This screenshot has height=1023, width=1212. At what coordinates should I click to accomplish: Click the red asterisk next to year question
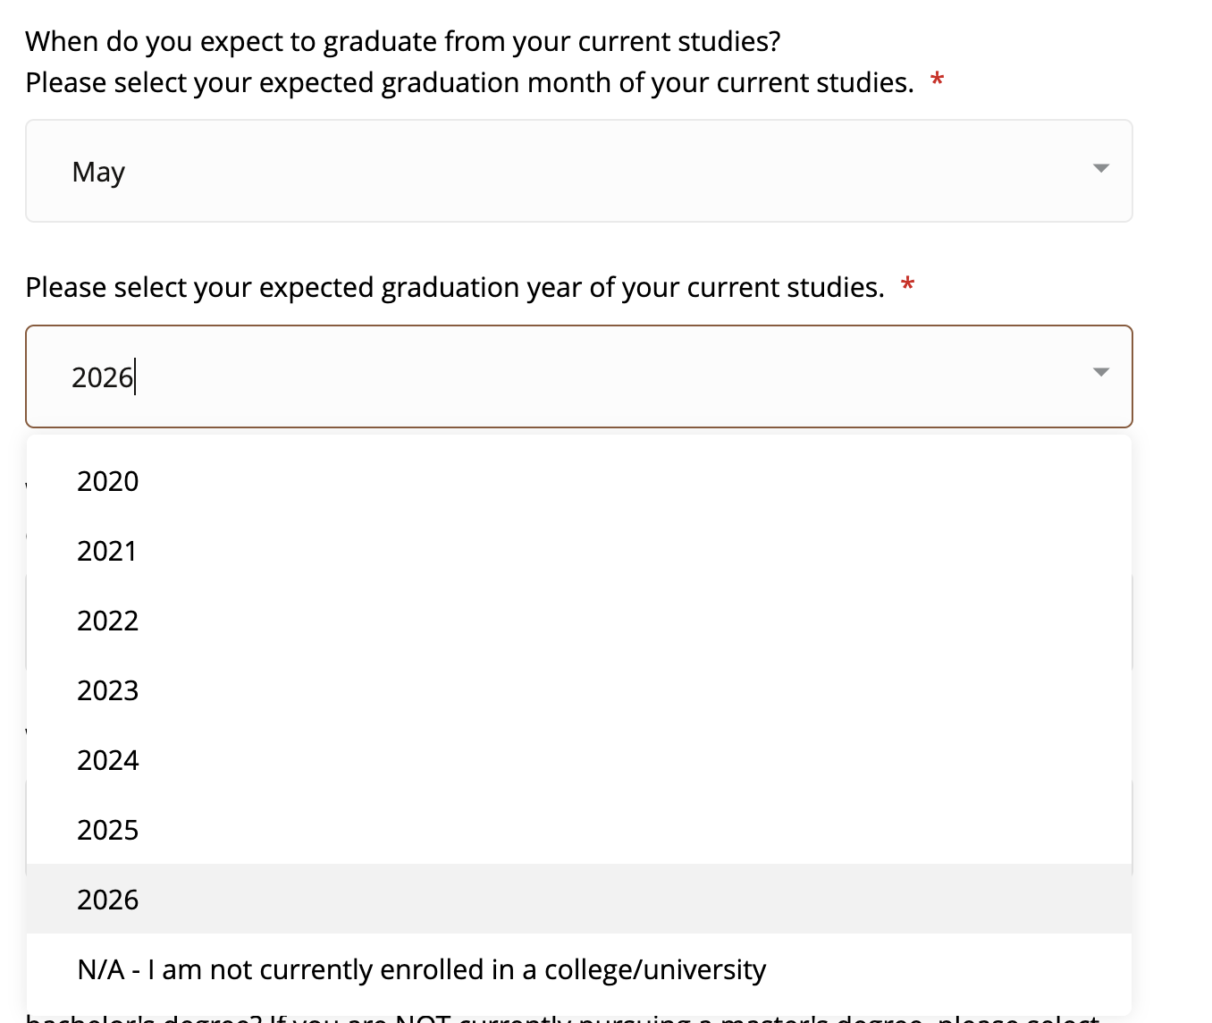907,285
